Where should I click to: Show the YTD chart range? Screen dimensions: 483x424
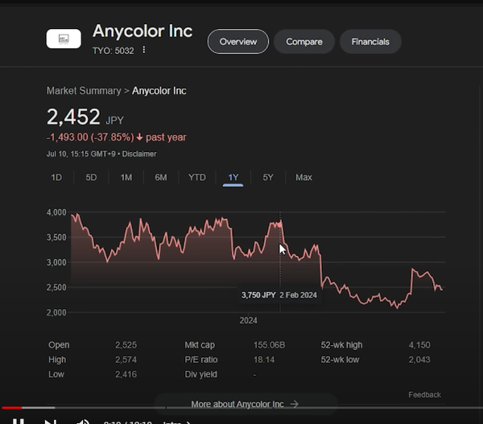[197, 177]
